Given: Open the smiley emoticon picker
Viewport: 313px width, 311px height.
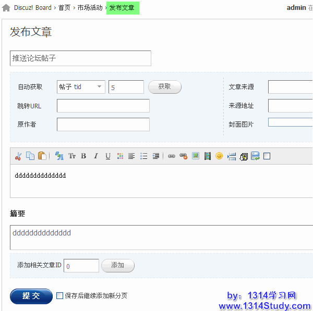Looking at the screenshot, I should (219, 156).
